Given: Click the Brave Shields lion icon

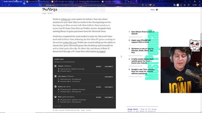Looking at the screenshot, I should coord(150,5).
